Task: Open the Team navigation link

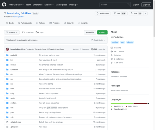Action: pos(28,5)
